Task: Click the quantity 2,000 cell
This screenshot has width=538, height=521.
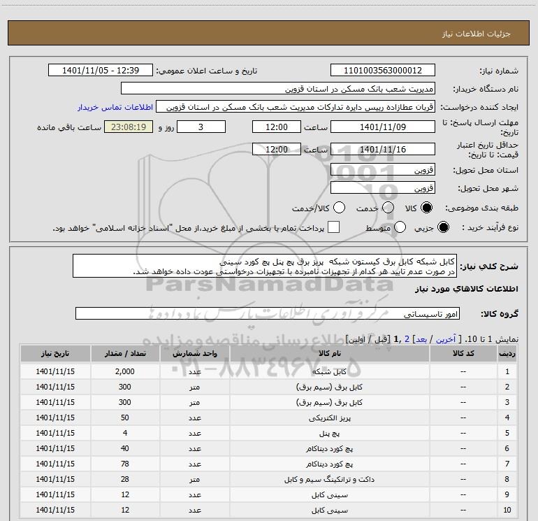Action: click(125, 371)
